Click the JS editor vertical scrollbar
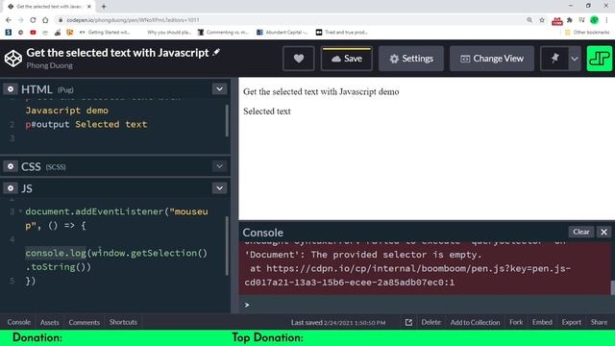The width and height of the screenshot is (615, 346). [x=227, y=246]
